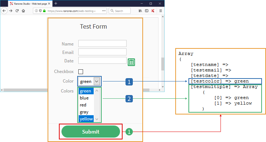Select blue in the Colors list

86,98
